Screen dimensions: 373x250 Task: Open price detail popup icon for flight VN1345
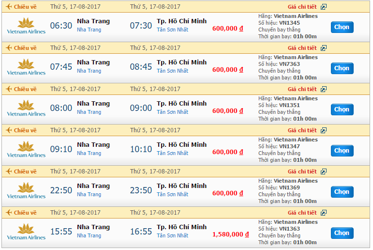324,7
